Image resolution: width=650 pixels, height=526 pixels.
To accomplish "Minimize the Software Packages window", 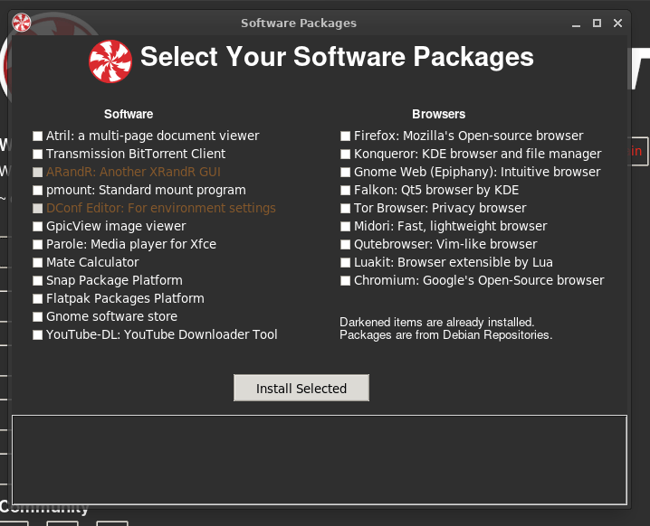I will click(x=576, y=23).
